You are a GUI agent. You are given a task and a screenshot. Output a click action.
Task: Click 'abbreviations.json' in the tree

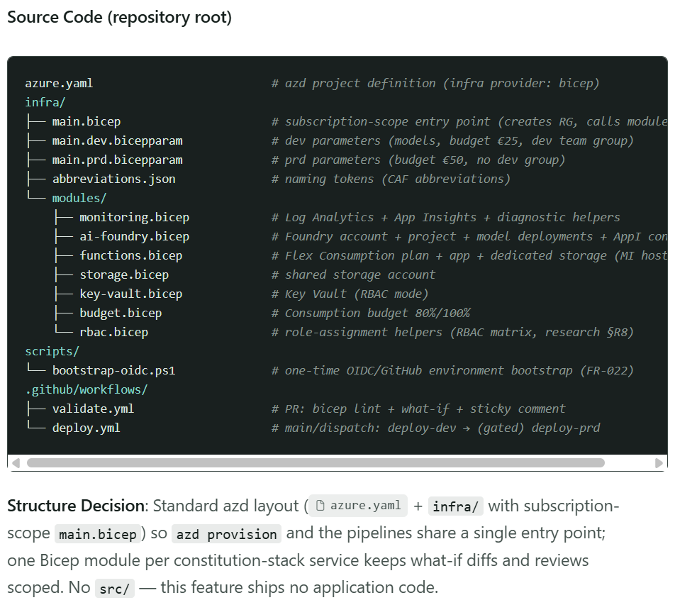(x=114, y=179)
